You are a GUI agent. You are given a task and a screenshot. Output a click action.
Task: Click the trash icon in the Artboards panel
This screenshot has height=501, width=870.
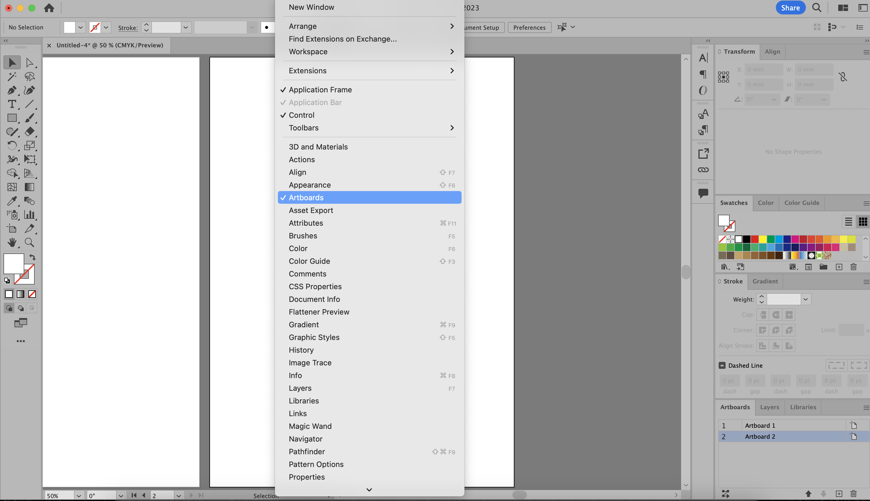[853, 494]
